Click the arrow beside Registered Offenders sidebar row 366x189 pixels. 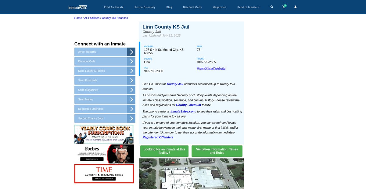(x=131, y=109)
